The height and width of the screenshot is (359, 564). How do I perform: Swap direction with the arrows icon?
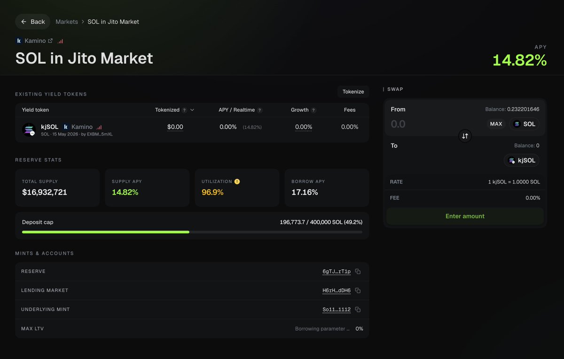point(465,136)
